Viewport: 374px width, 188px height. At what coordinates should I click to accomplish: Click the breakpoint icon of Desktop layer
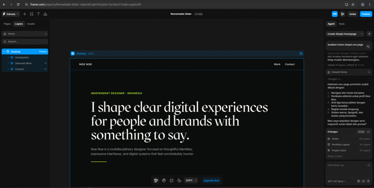[x=8, y=51]
